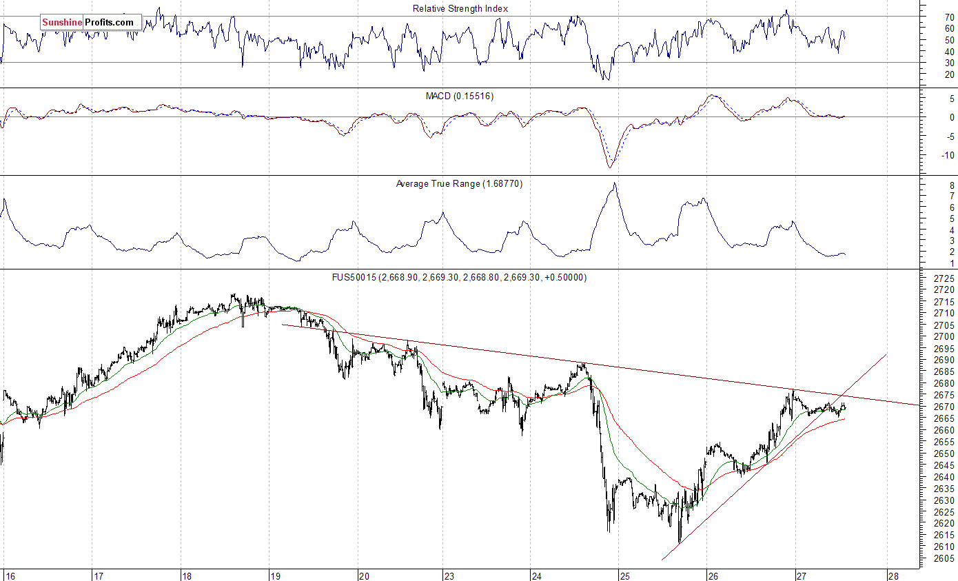Click the 2685 price axis label
The width and height of the screenshot is (958, 581).
click(x=944, y=372)
